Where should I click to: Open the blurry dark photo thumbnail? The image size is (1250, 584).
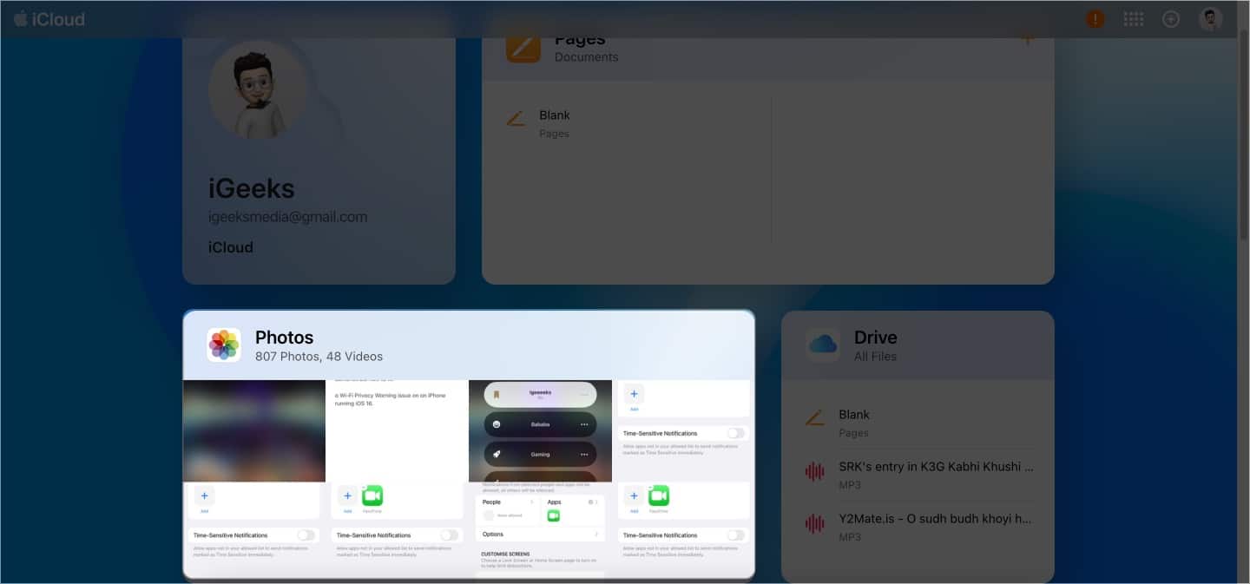pyautogui.click(x=254, y=431)
